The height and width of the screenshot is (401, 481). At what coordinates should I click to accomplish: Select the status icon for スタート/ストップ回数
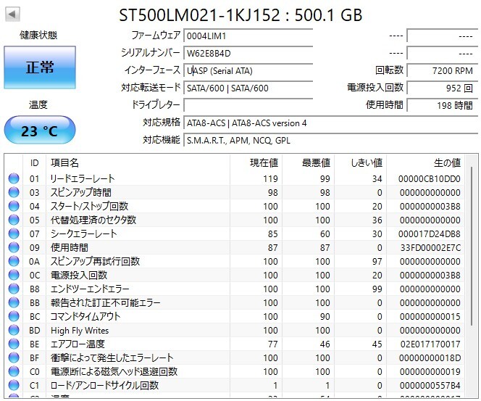[x=14, y=206]
